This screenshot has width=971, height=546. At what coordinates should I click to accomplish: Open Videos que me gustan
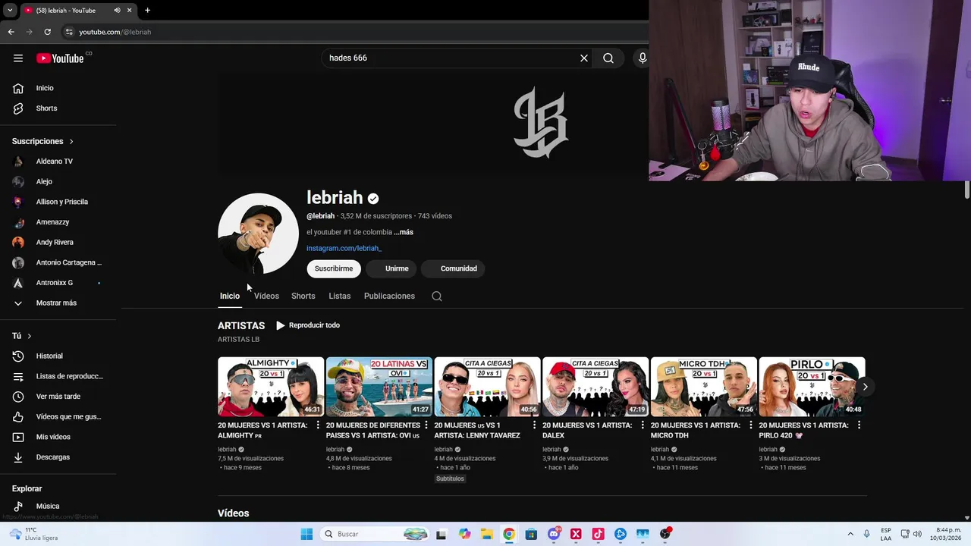[x=58, y=417]
